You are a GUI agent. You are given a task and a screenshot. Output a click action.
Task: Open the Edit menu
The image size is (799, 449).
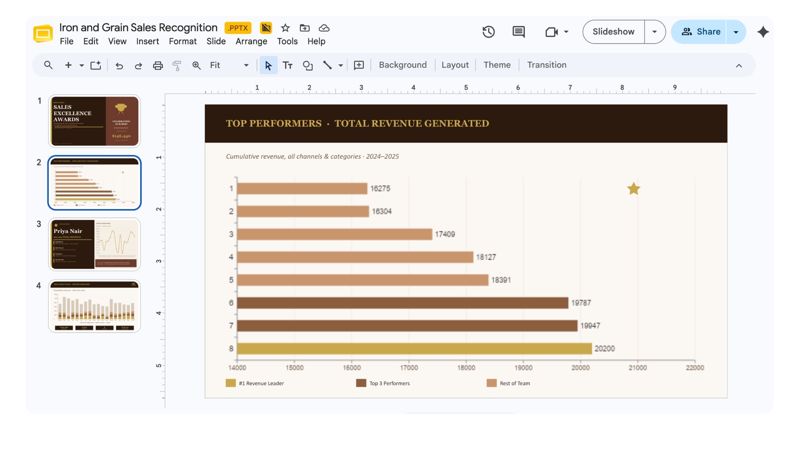point(91,41)
